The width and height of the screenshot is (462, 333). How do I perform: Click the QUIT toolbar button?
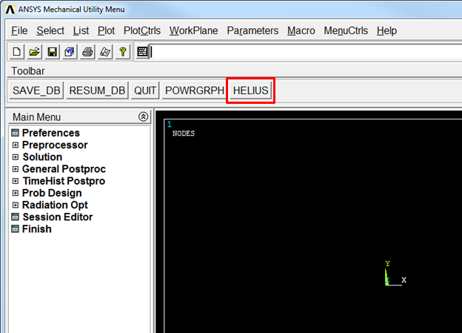(145, 90)
